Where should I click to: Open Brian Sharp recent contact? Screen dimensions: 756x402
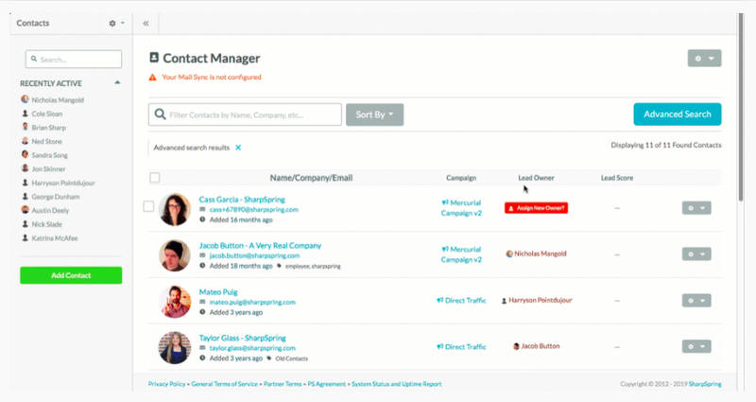tap(49, 128)
